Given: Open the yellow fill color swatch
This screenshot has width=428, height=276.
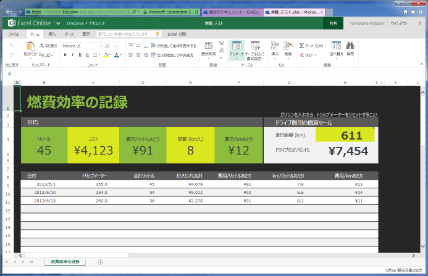Looking at the screenshot, I should 107,55.
